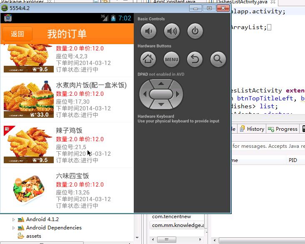Click 座位号:17,30 seat text
The width and height of the screenshot is (305, 244).
73,102
